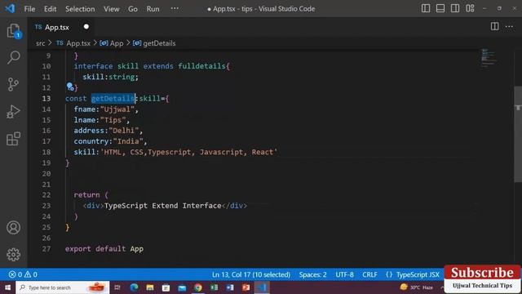Click the Windows taskbar search box
522x294 pixels.
point(63,287)
